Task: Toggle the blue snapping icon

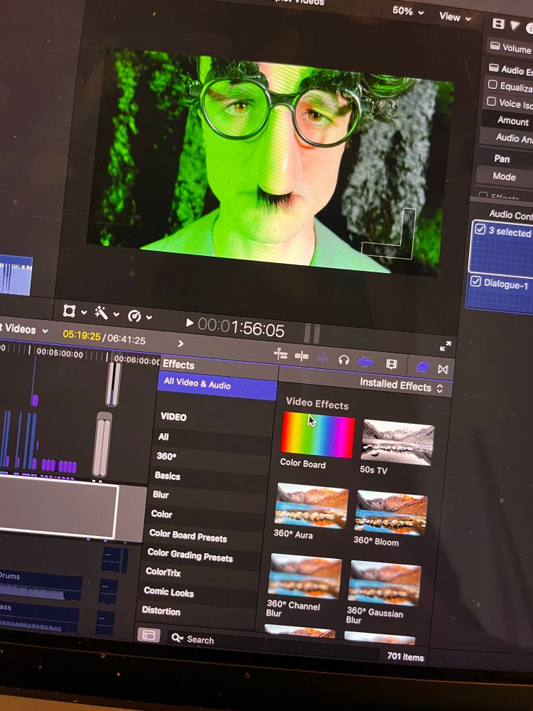Action: (x=365, y=362)
